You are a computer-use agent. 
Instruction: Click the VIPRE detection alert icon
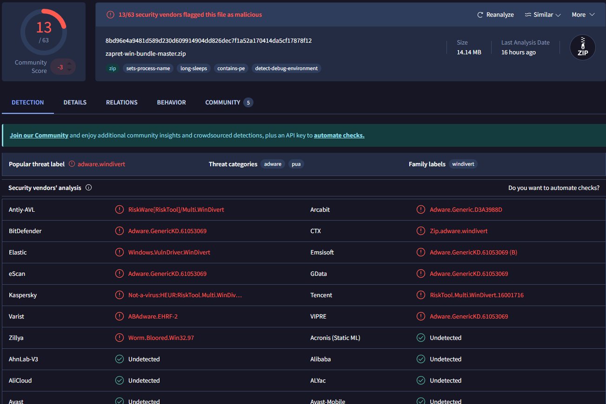[421, 317]
